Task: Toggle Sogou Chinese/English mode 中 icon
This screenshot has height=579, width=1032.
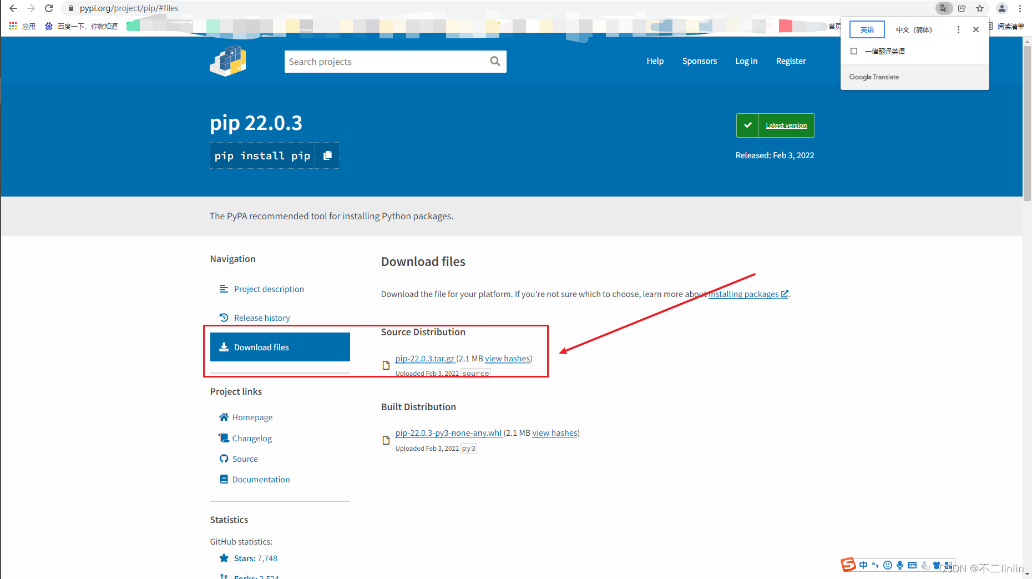Action: (x=863, y=565)
